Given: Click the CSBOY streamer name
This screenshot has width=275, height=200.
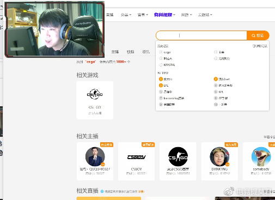Looking at the screenshot, I should [136, 169].
